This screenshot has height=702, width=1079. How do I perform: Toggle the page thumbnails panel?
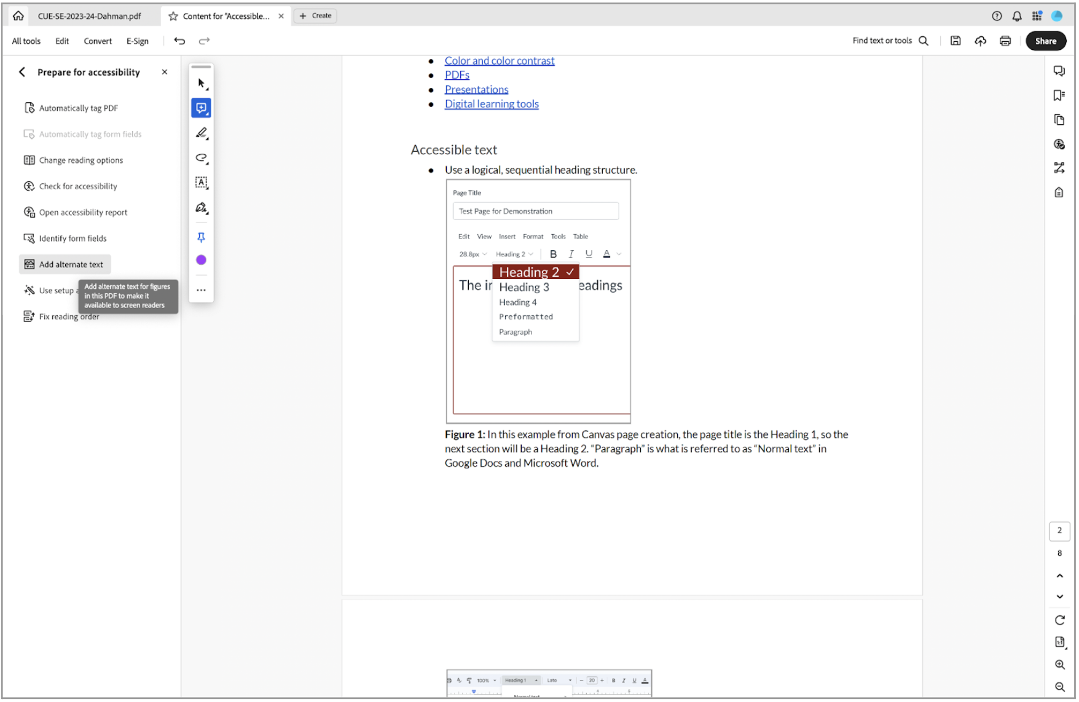pos(1059,119)
